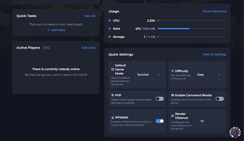Screen dimensions: 244x141
Task: Click 'Be the change you want to see' text
Action: pos(56,75)
